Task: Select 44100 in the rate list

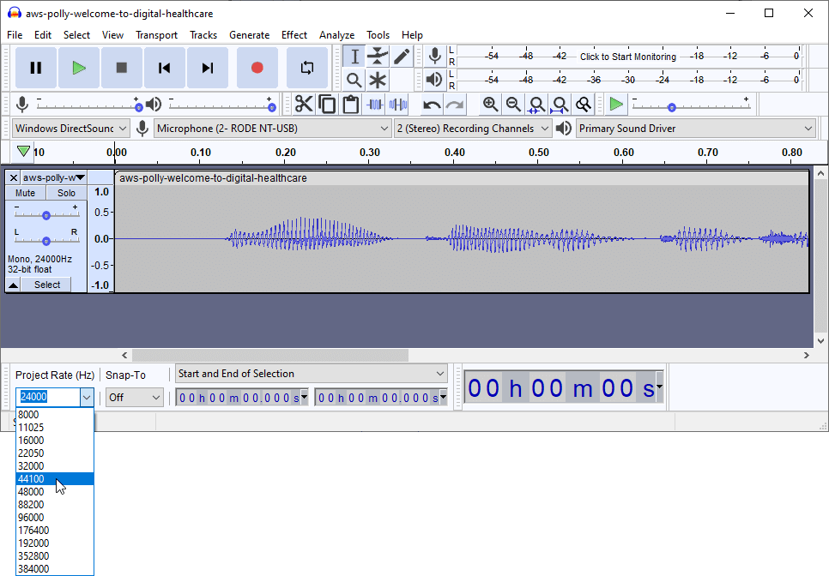Action: (x=55, y=479)
